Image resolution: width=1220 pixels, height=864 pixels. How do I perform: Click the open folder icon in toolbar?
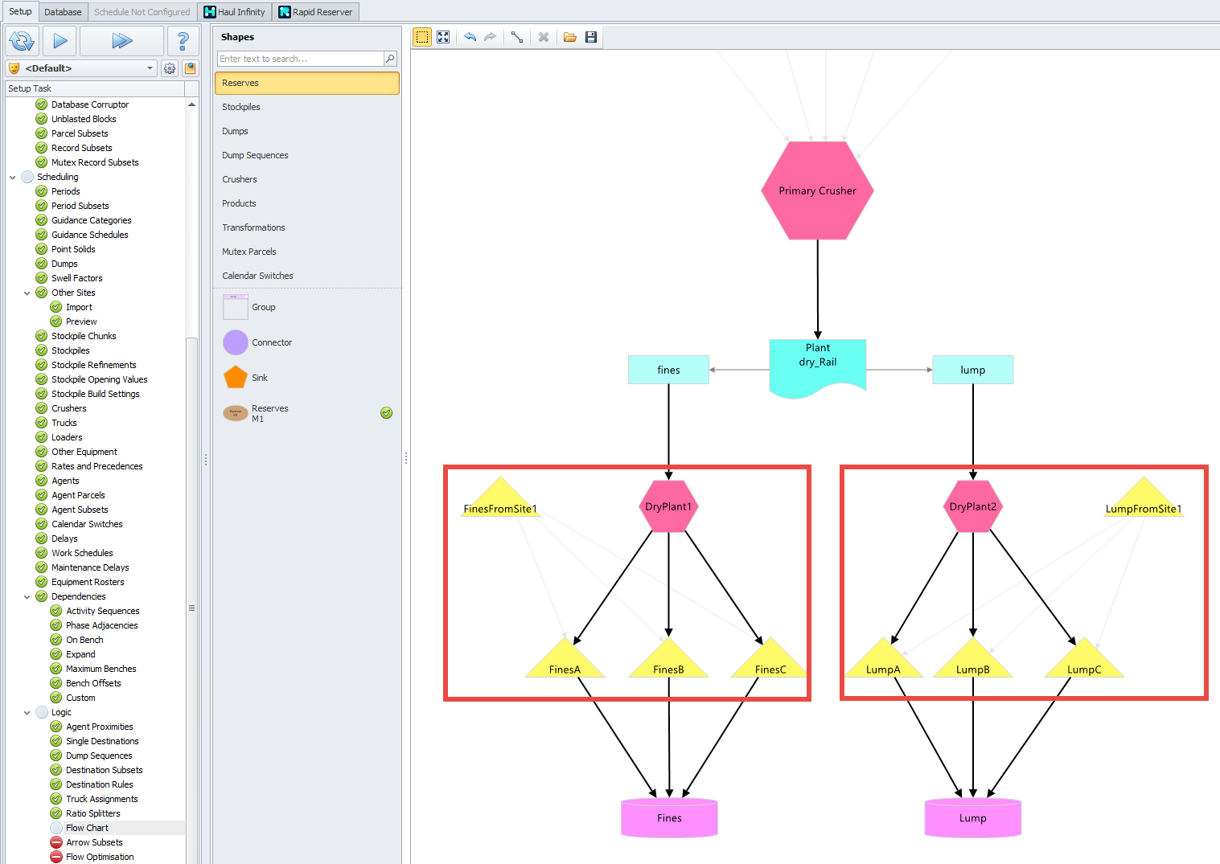click(569, 37)
